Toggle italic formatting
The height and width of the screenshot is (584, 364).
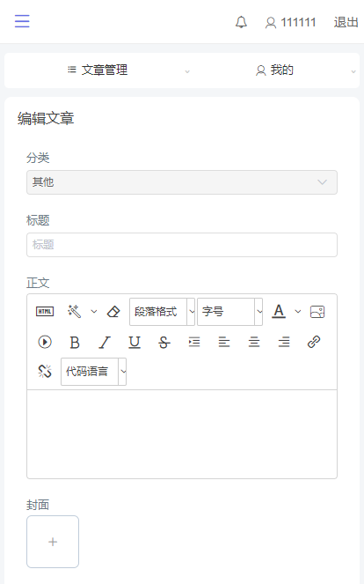pos(105,342)
